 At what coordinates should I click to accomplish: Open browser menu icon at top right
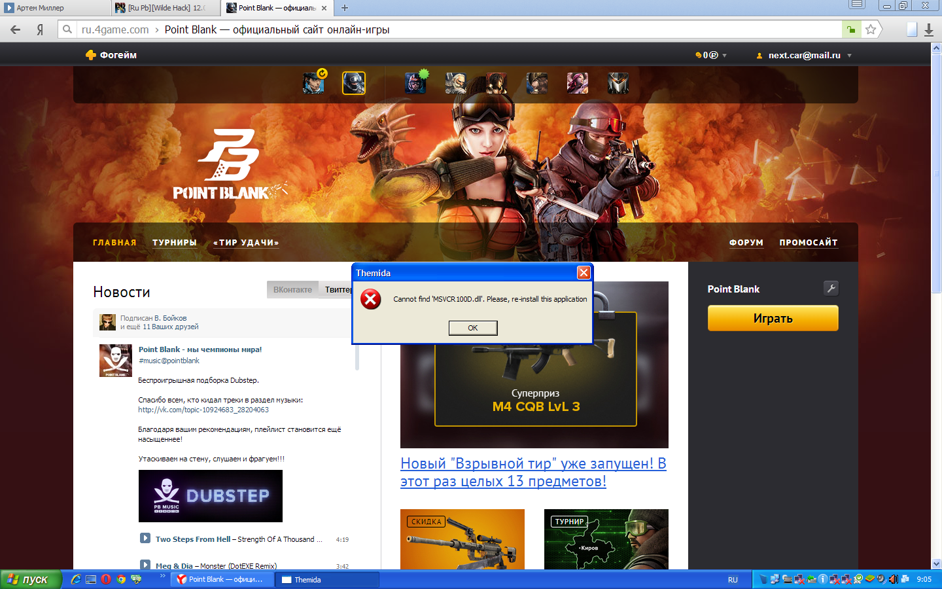click(x=857, y=5)
